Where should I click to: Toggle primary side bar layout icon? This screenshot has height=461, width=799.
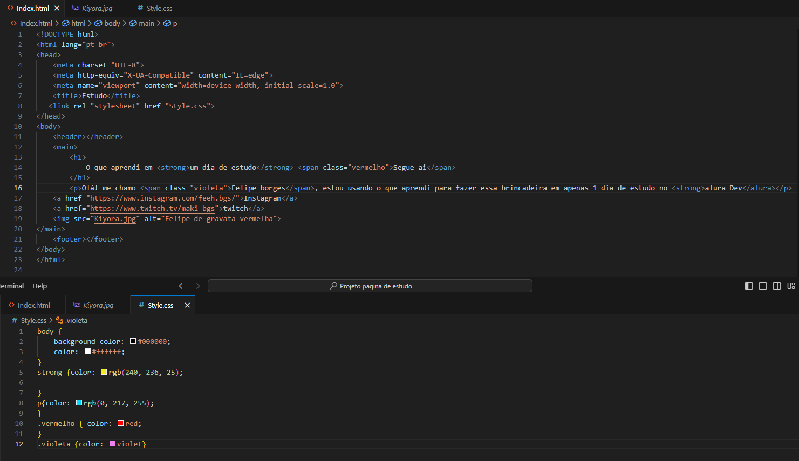click(x=749, y=286)
